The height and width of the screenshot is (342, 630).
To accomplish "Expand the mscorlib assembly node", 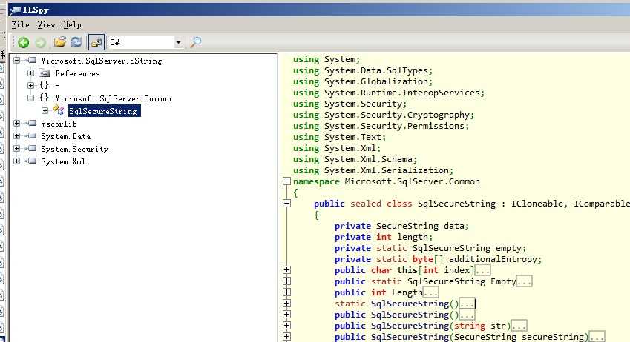I will tap(16, 123).
